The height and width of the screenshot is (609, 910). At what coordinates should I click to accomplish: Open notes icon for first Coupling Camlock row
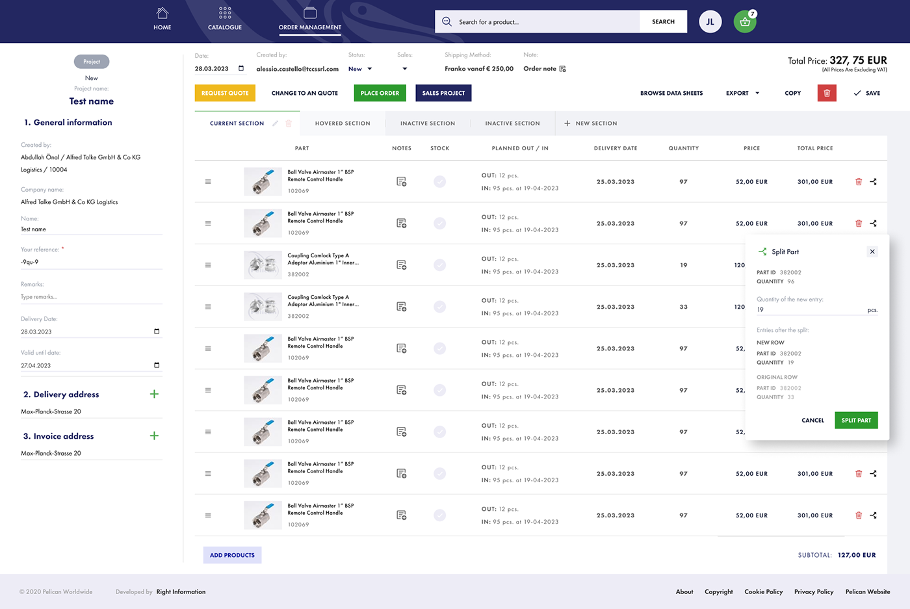401,265
